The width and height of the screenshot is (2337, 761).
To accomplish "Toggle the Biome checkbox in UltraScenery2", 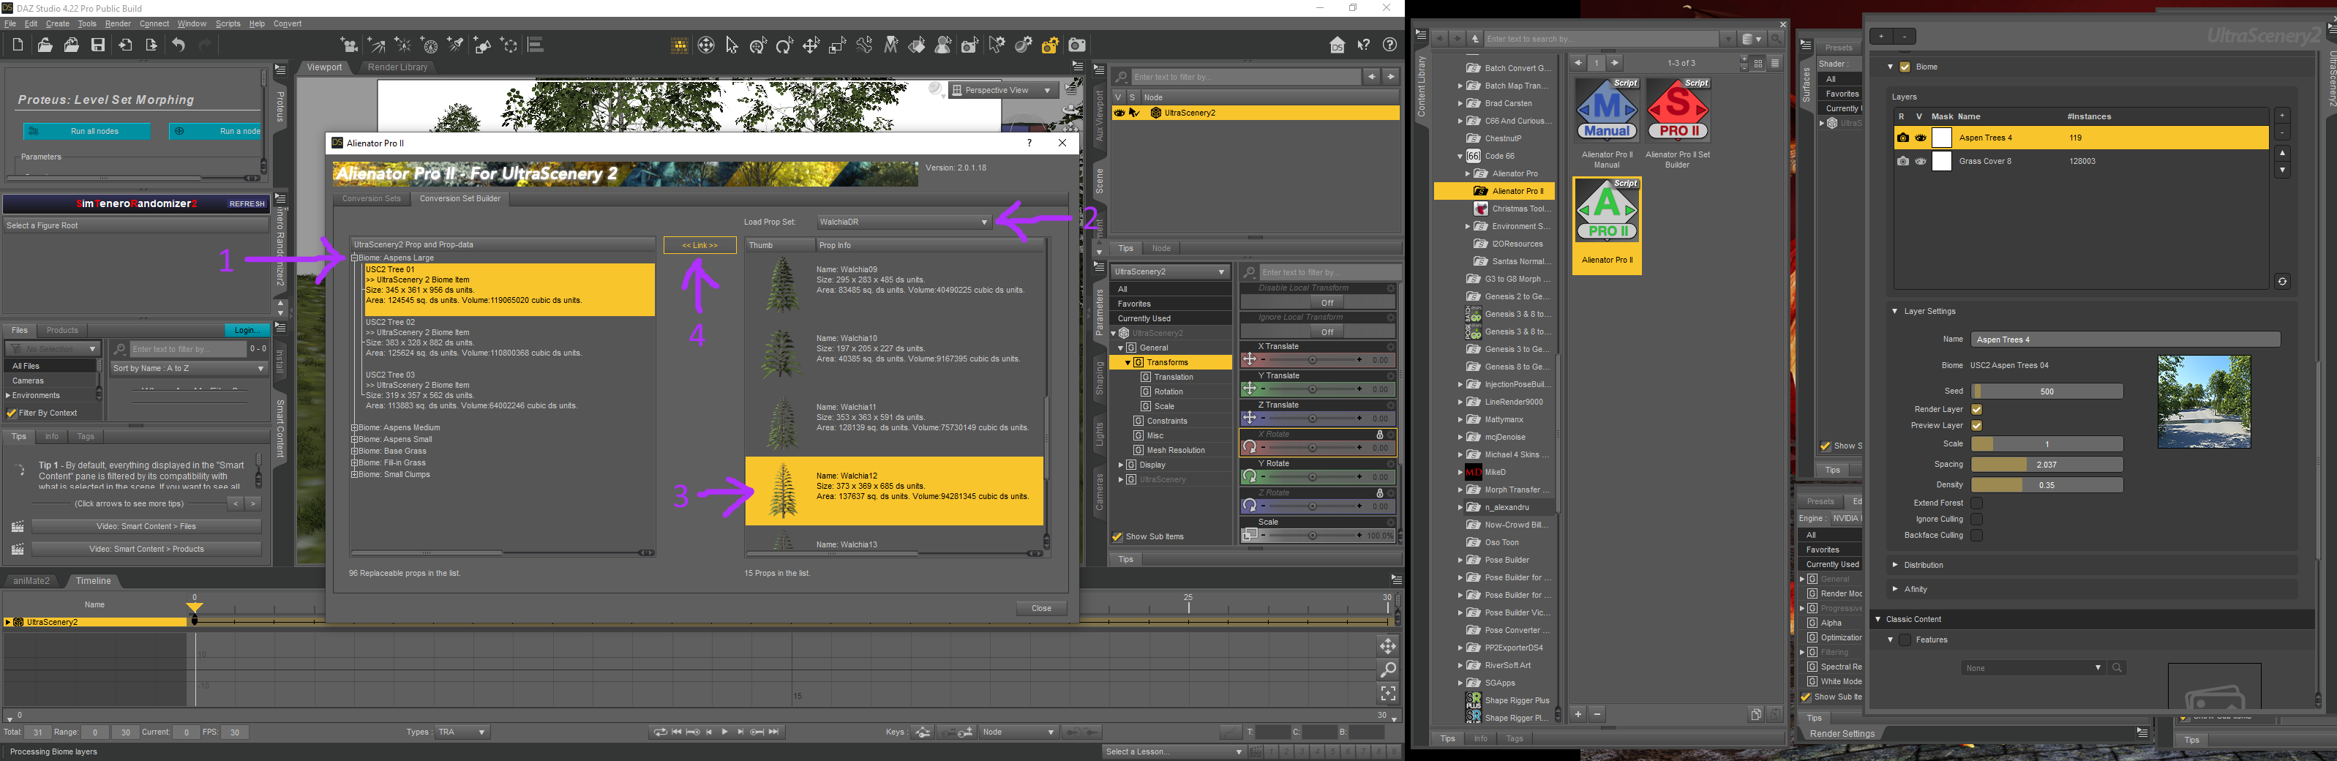I will 1905,67.
